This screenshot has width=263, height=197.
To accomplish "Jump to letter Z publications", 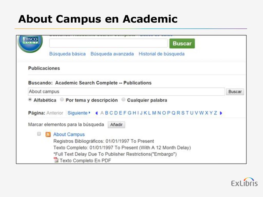I will [215, 113].
